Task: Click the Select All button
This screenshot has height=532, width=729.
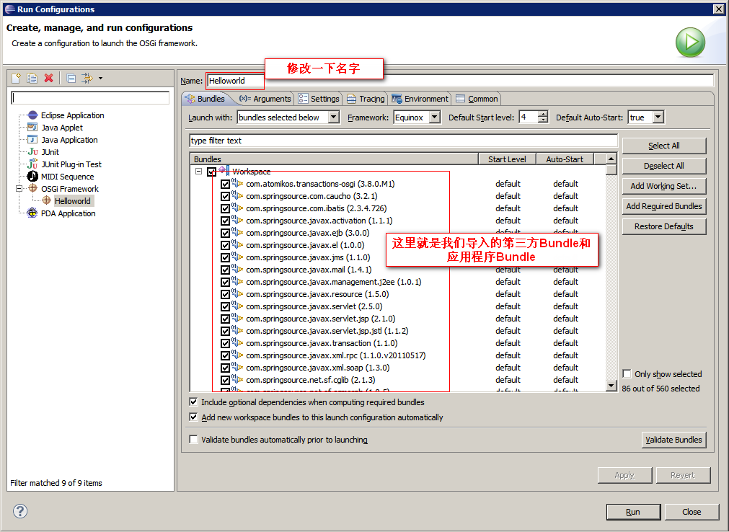Action: [x=664, y=146]
